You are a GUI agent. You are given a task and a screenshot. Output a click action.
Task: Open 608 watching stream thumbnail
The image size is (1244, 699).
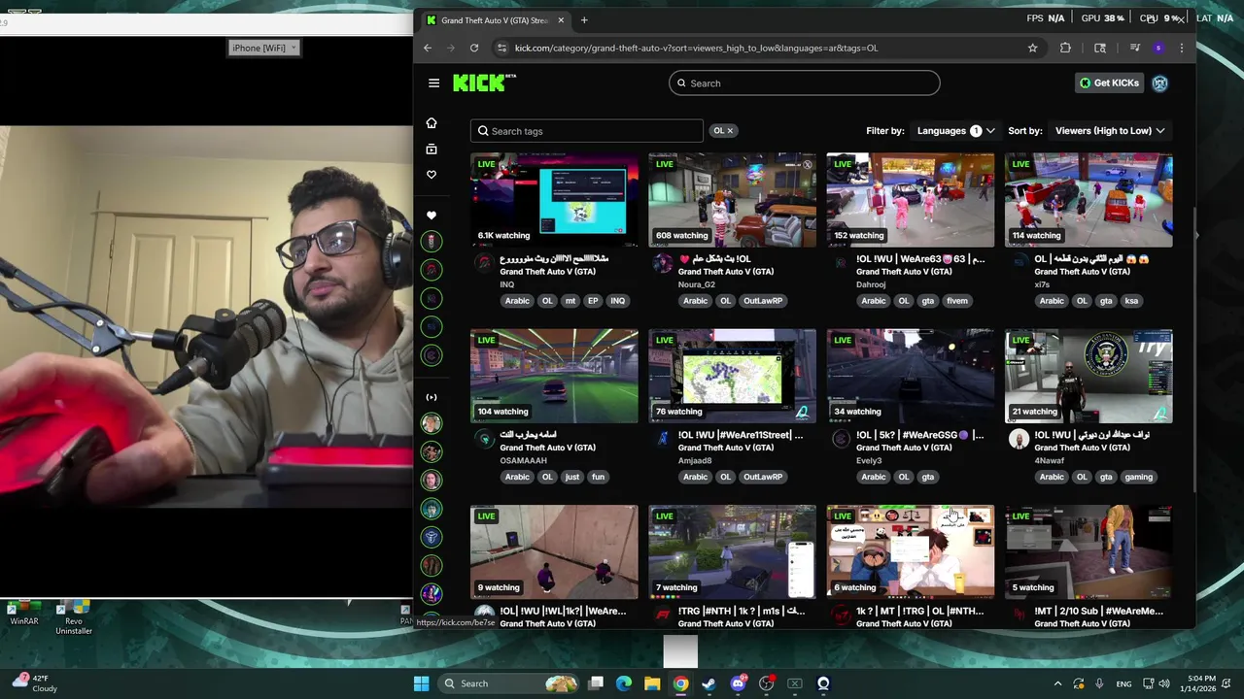coord(733,199)
